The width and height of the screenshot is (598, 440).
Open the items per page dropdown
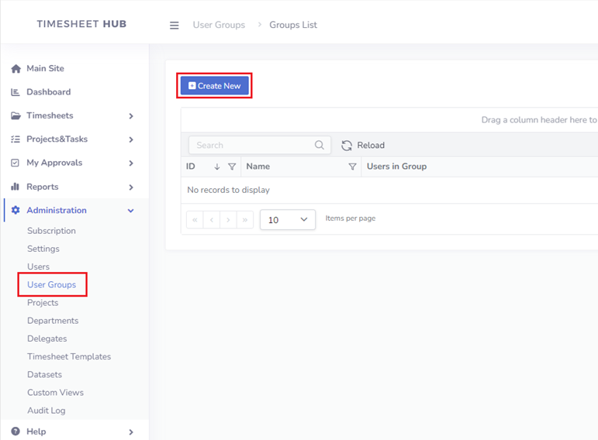[288, 220]
